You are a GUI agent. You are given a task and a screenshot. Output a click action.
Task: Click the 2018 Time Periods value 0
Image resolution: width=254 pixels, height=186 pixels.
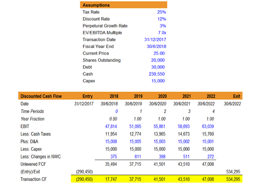[116, 111]
